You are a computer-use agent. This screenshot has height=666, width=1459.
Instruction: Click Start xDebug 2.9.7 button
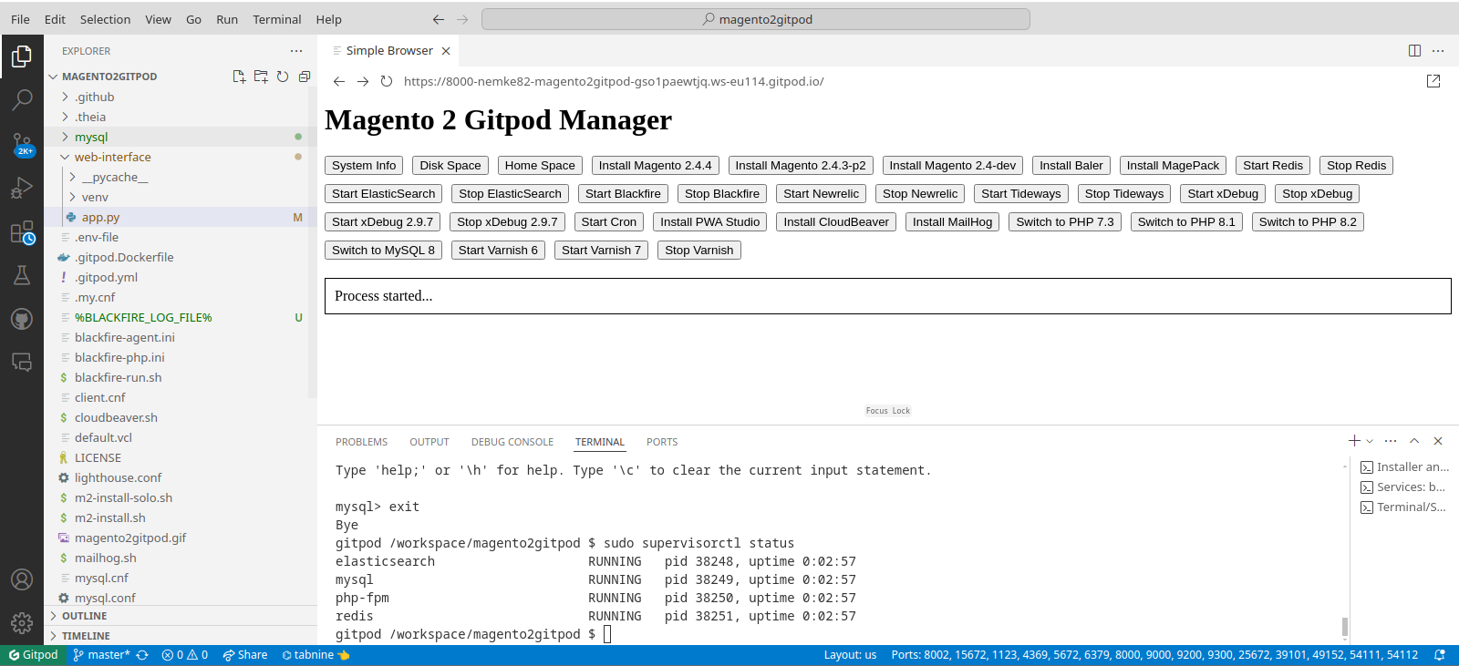(x=382, y=222)
